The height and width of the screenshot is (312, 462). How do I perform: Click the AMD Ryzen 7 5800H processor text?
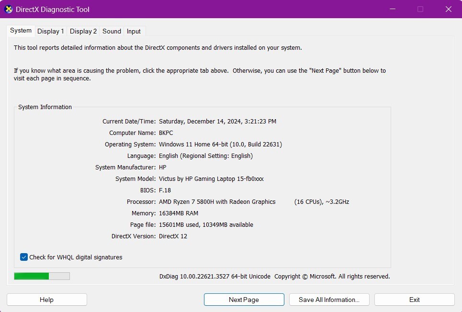(x=217, y=202)
